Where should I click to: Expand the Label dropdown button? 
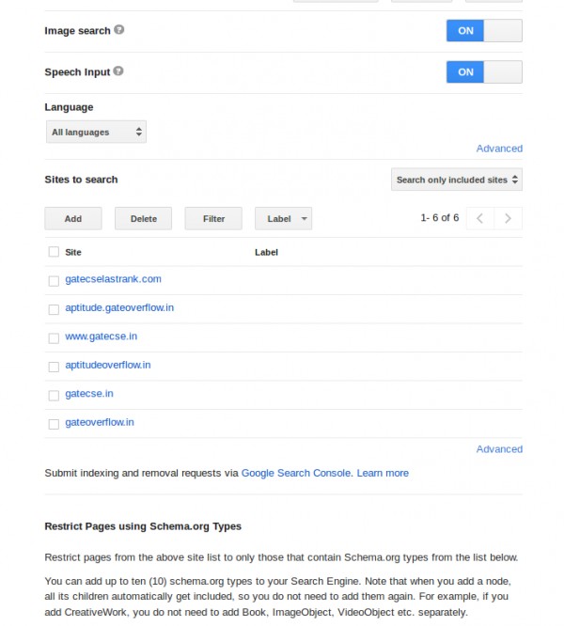283,219
